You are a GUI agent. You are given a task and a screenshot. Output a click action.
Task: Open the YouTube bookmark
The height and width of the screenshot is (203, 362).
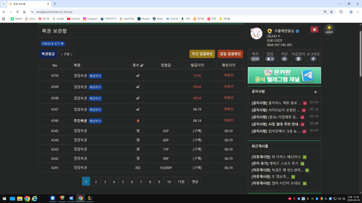click(73, 19)
